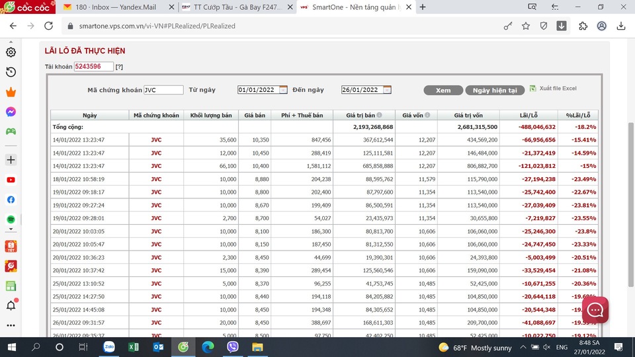Open the sidebar notifications bell

pos(11,305)
